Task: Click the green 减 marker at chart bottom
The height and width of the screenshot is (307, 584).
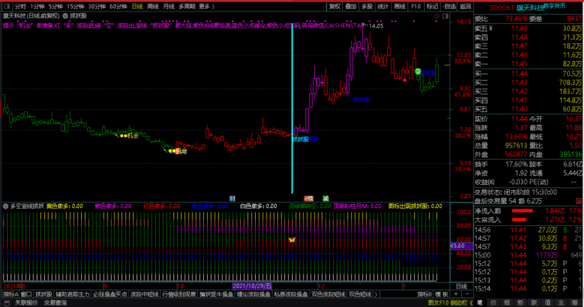Action: [x=325, y=198]
